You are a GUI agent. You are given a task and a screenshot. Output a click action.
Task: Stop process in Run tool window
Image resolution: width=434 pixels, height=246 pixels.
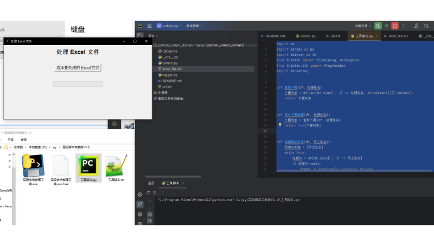point(155,192)
